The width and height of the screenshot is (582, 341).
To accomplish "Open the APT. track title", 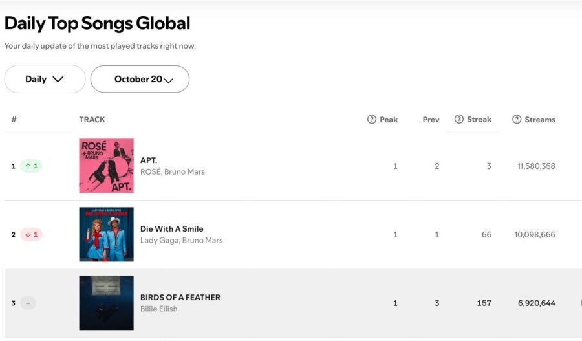I will click(149, 160).
